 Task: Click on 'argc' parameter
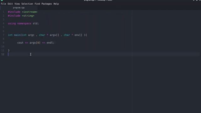coord(31,35)
